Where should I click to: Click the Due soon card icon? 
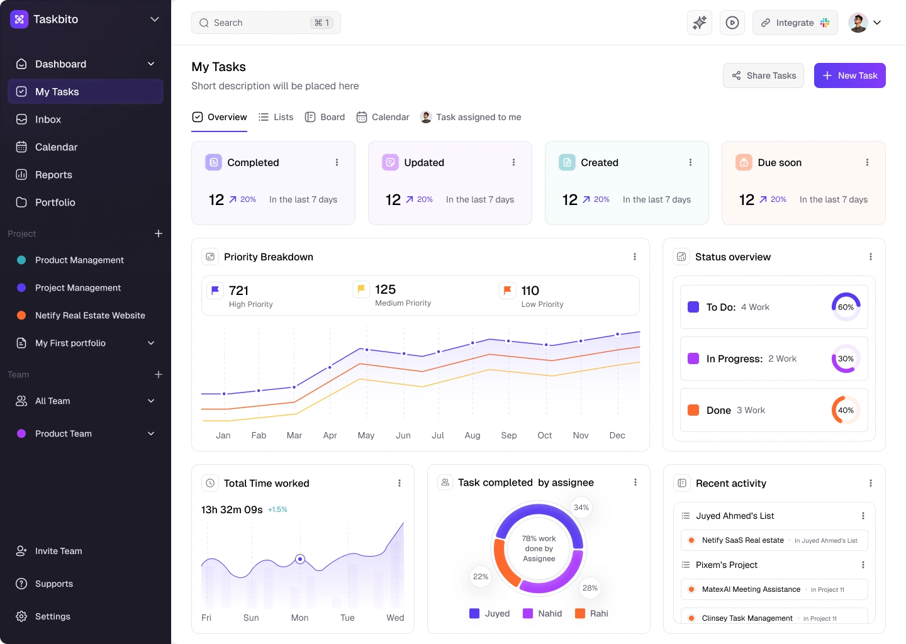pos(744,162)
